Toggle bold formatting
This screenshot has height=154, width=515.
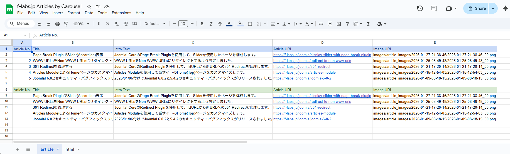202,24
